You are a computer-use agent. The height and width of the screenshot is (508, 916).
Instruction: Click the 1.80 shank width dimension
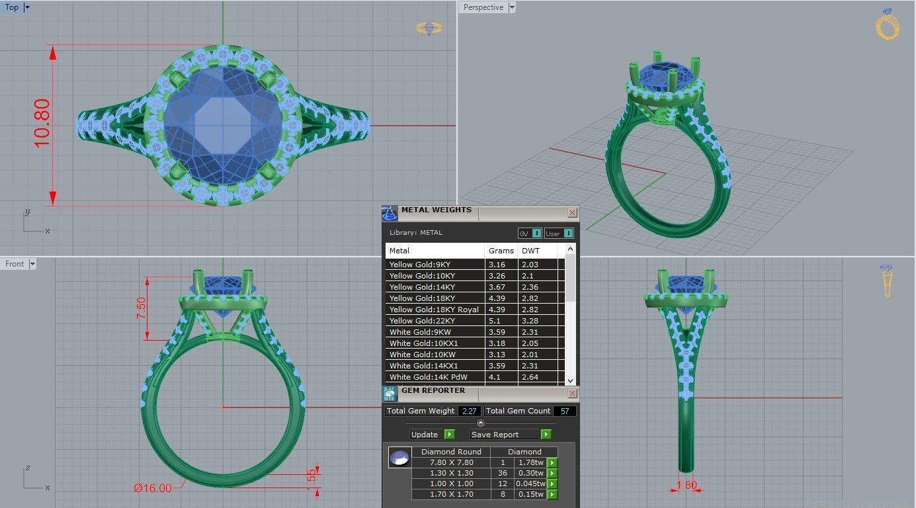coord(687,485)
